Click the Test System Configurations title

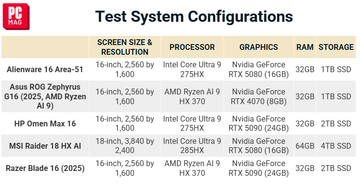(x=194, y=16)
